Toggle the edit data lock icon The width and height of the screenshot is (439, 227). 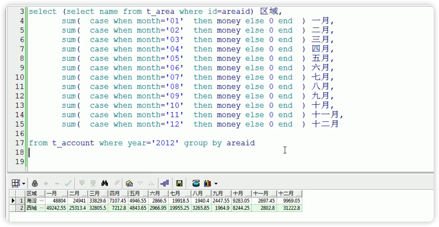pos(35,183)
